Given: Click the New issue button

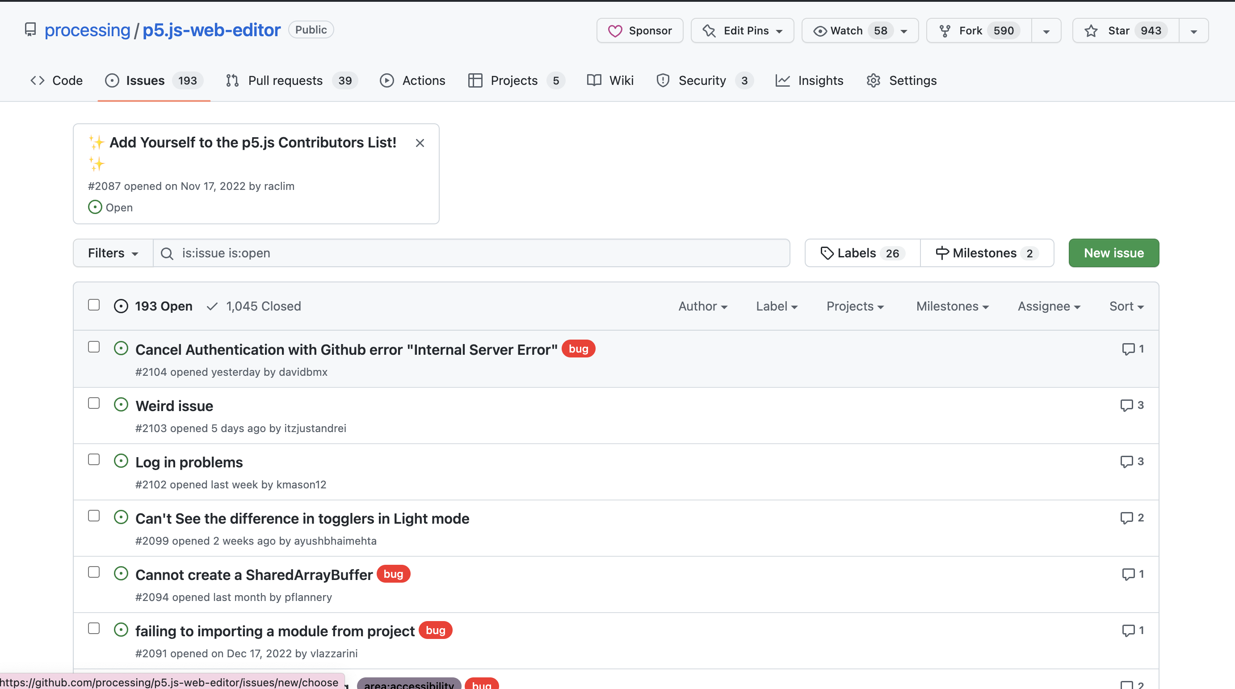Looking at the screenshot, I should pos(1114,253).
